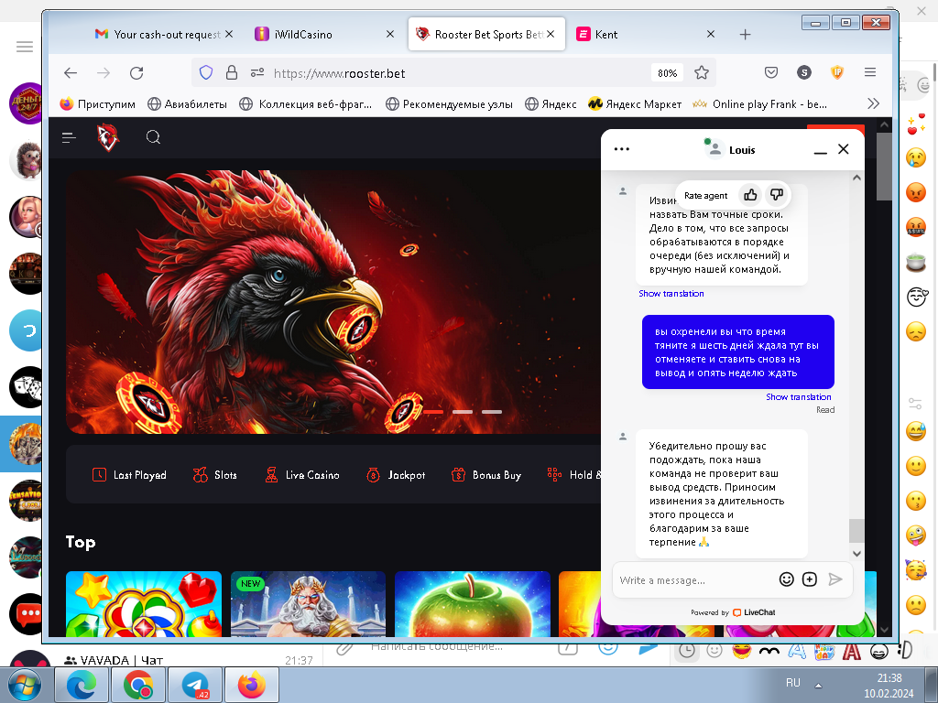This screenshot has width=938, height=703.
Task: Open a new browser tab
Action: click(745, 35)
